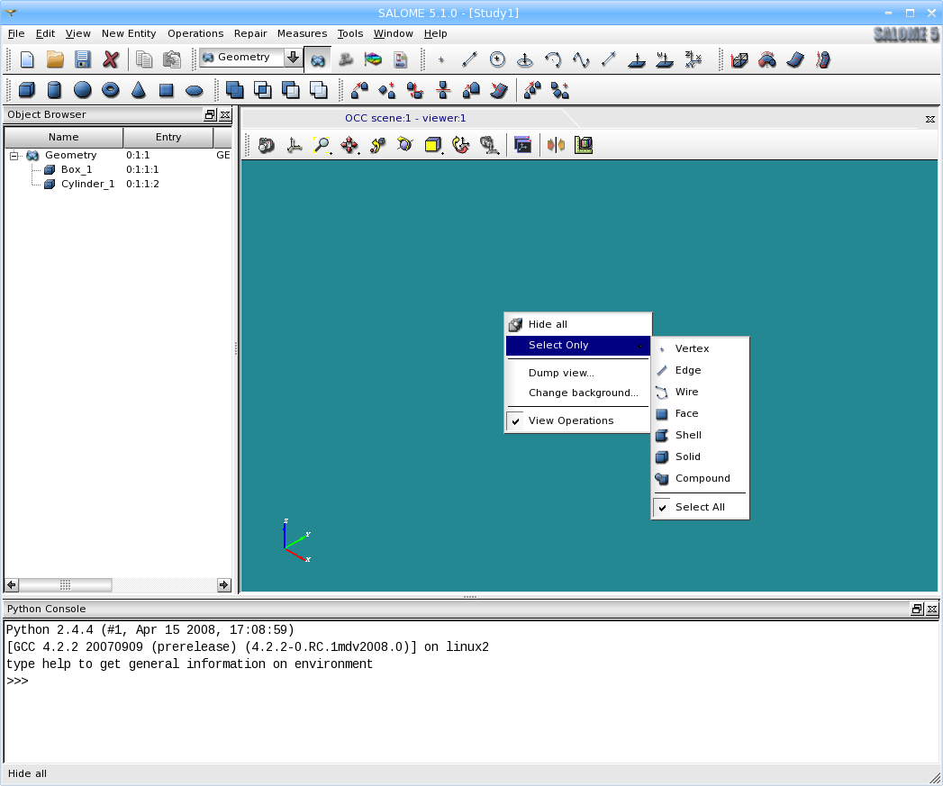Click the Create a Torus icon
Image resolution: width=943 pixels, height=786 pixels.
110,90
